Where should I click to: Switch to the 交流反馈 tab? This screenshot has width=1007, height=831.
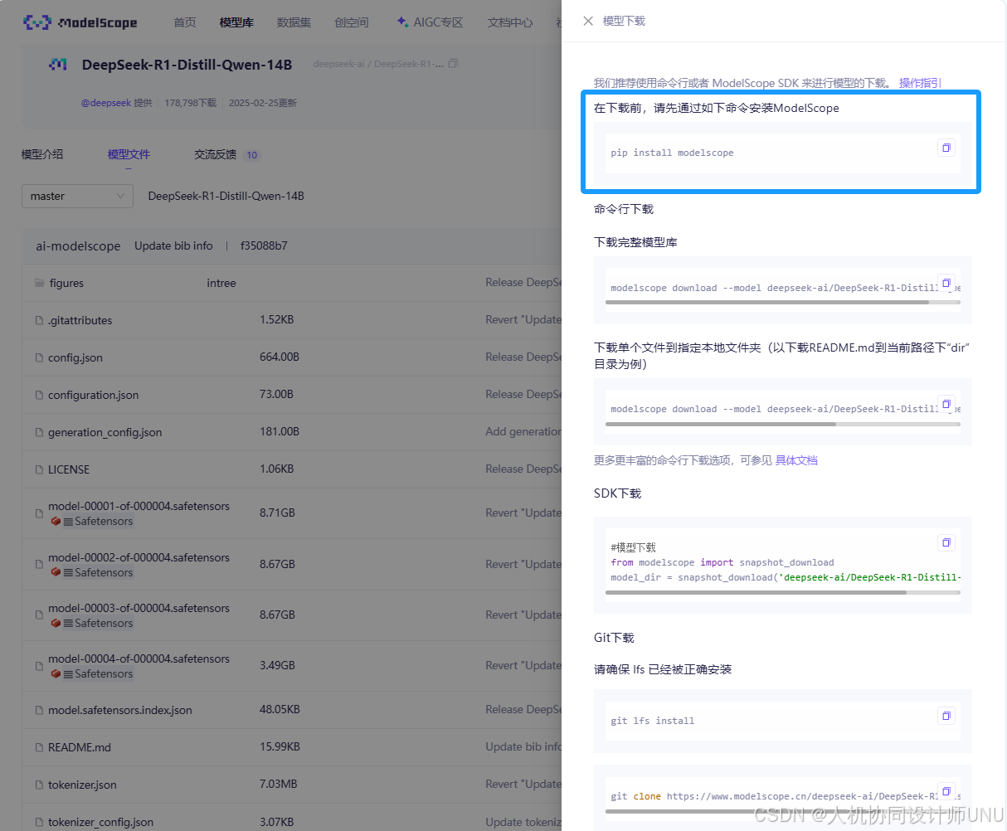coord(216,154)
